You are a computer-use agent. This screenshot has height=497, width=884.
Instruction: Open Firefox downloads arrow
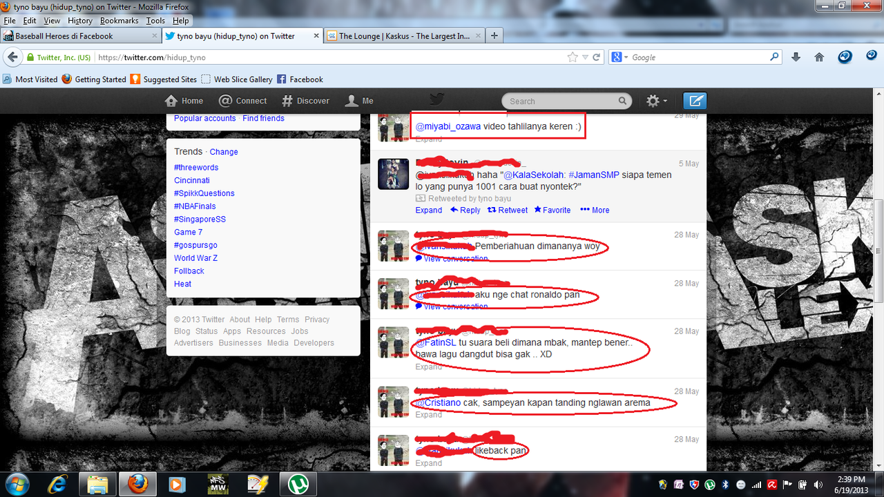796,57
